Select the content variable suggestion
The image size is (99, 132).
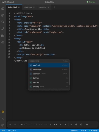[x=49, y=74]
